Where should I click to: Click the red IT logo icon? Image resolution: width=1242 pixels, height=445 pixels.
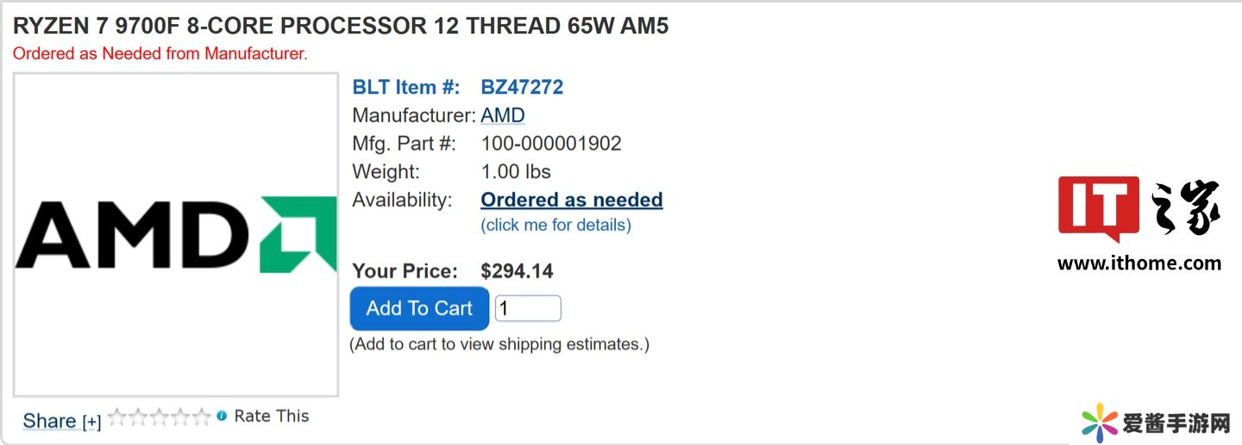tap(1098, 207)
